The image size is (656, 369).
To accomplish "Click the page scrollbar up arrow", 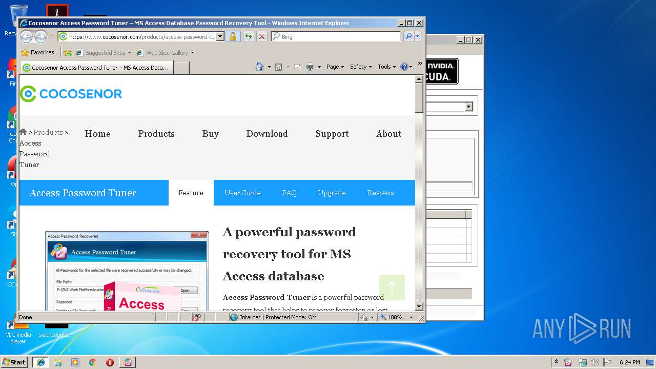I will [x=419, y=79].
